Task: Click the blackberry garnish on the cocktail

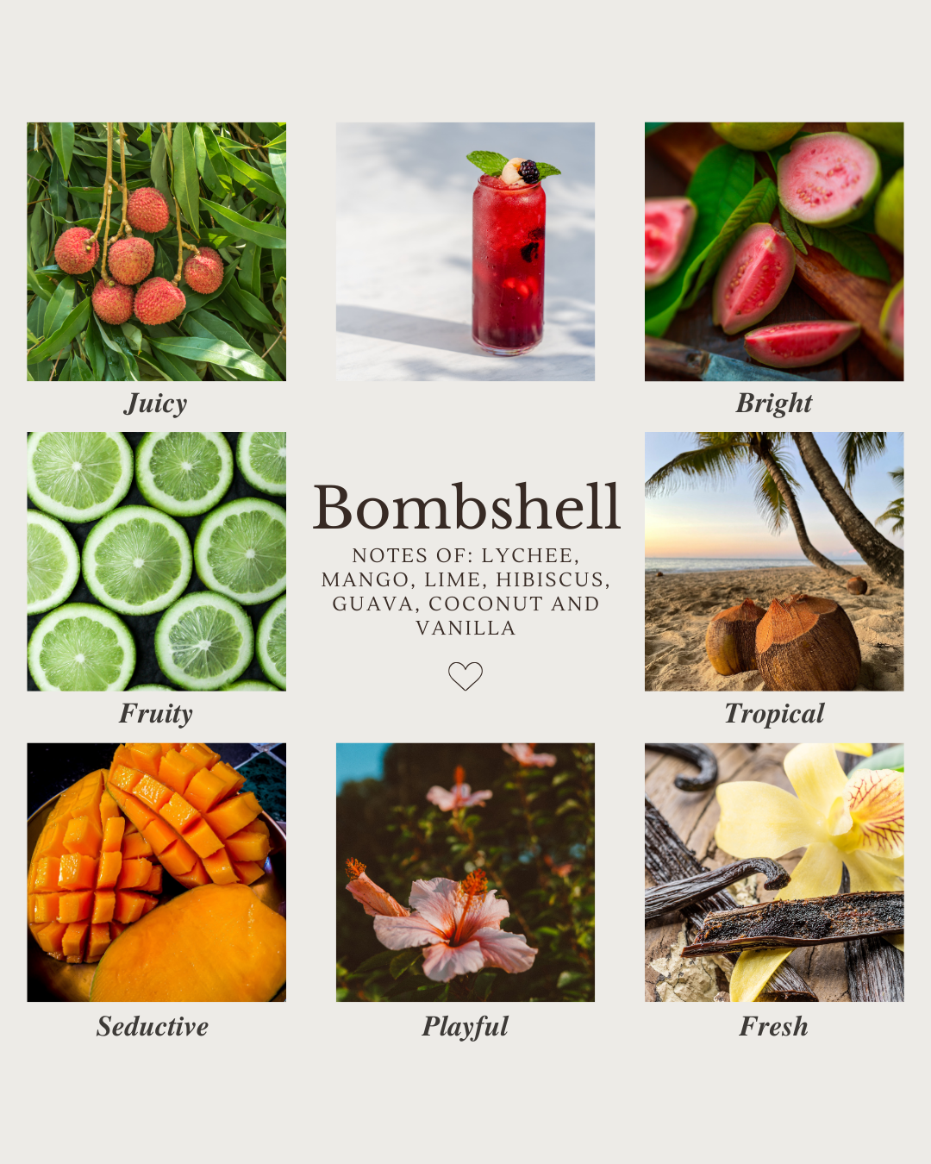Action: click(x=529, y=171)
